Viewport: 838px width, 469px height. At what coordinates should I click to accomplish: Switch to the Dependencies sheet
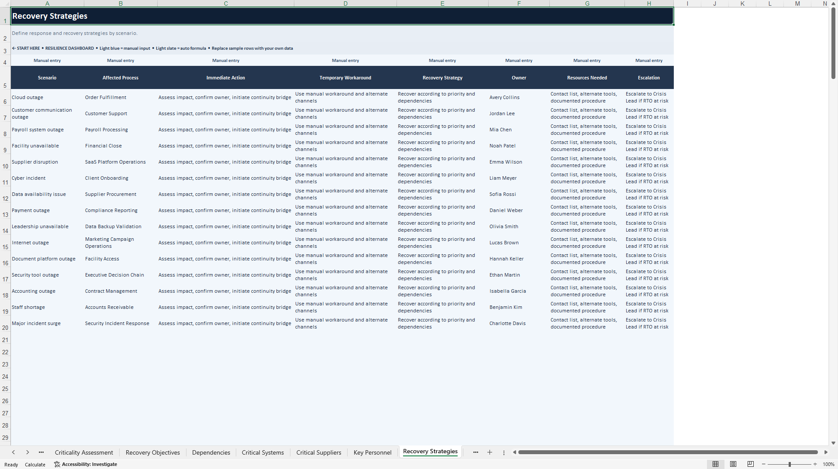tap(211, 452)
